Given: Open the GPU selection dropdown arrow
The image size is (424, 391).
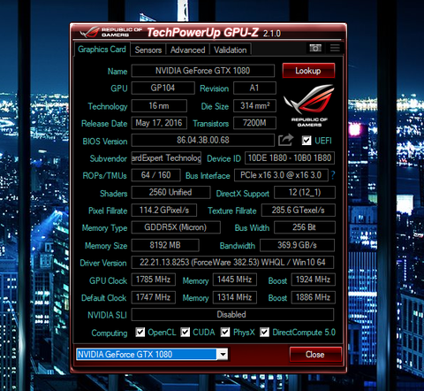Looking at the screenshot, I should click(x=223, y=354).
